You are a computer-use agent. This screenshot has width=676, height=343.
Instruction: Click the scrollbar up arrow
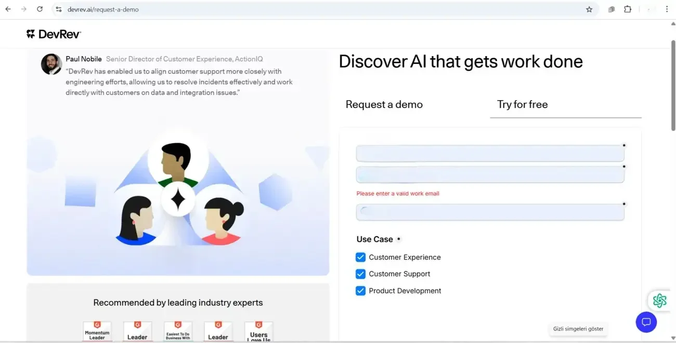pyautogui.click(x=672, y=23)
